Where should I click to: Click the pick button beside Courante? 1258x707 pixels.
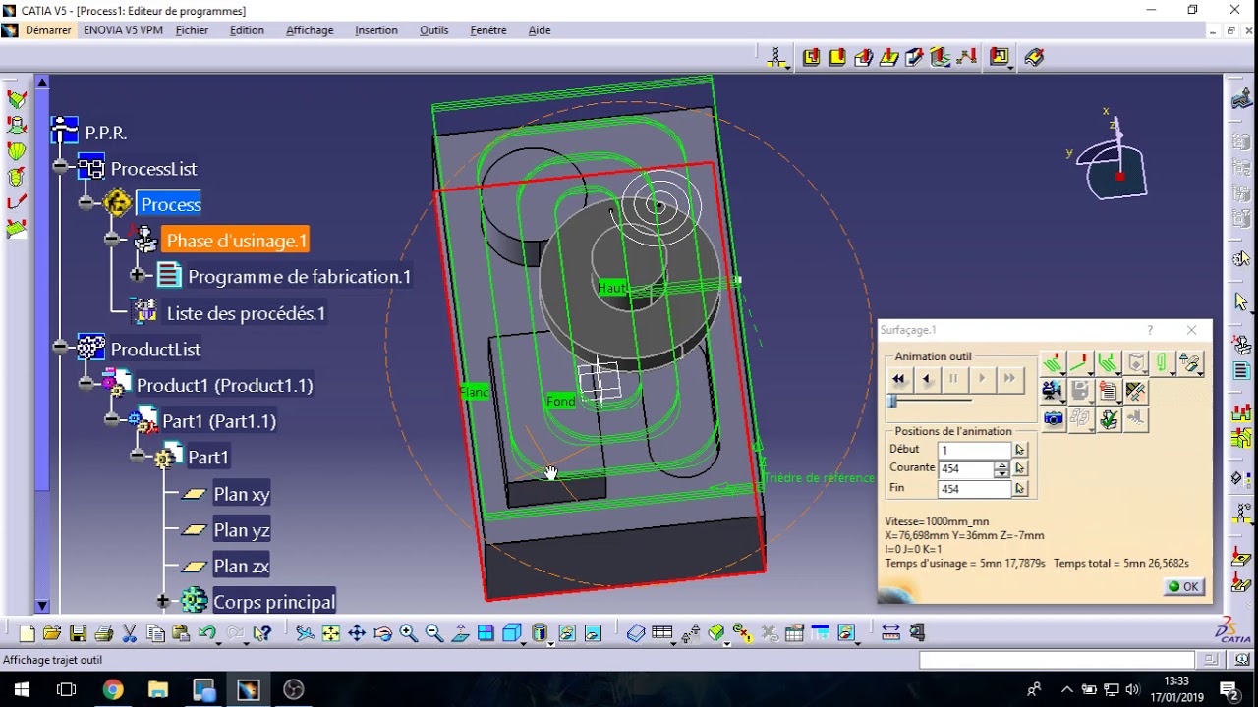[1020, 469]
